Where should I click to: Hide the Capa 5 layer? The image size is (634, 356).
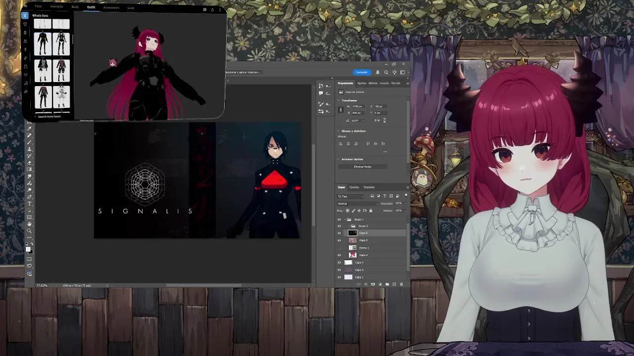click(x=339, y=240)
